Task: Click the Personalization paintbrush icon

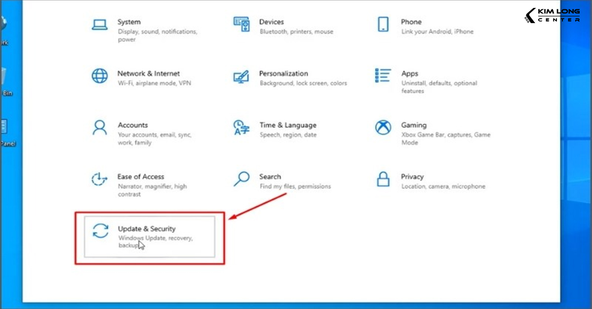Action: 242,76
